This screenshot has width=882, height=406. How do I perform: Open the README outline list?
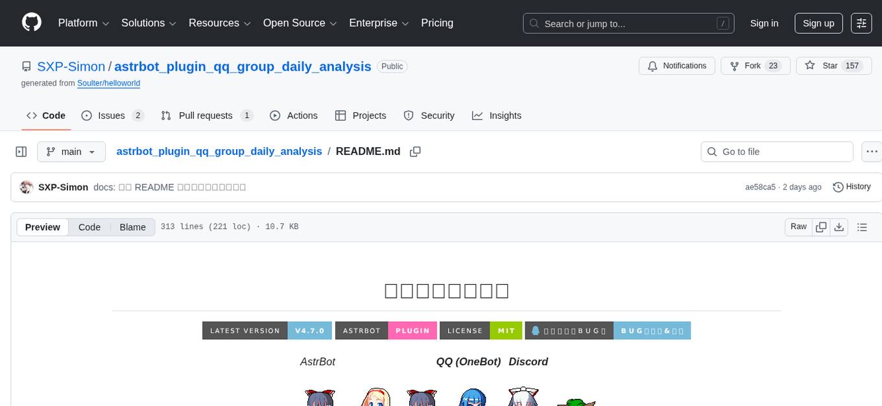click(862, 227)
